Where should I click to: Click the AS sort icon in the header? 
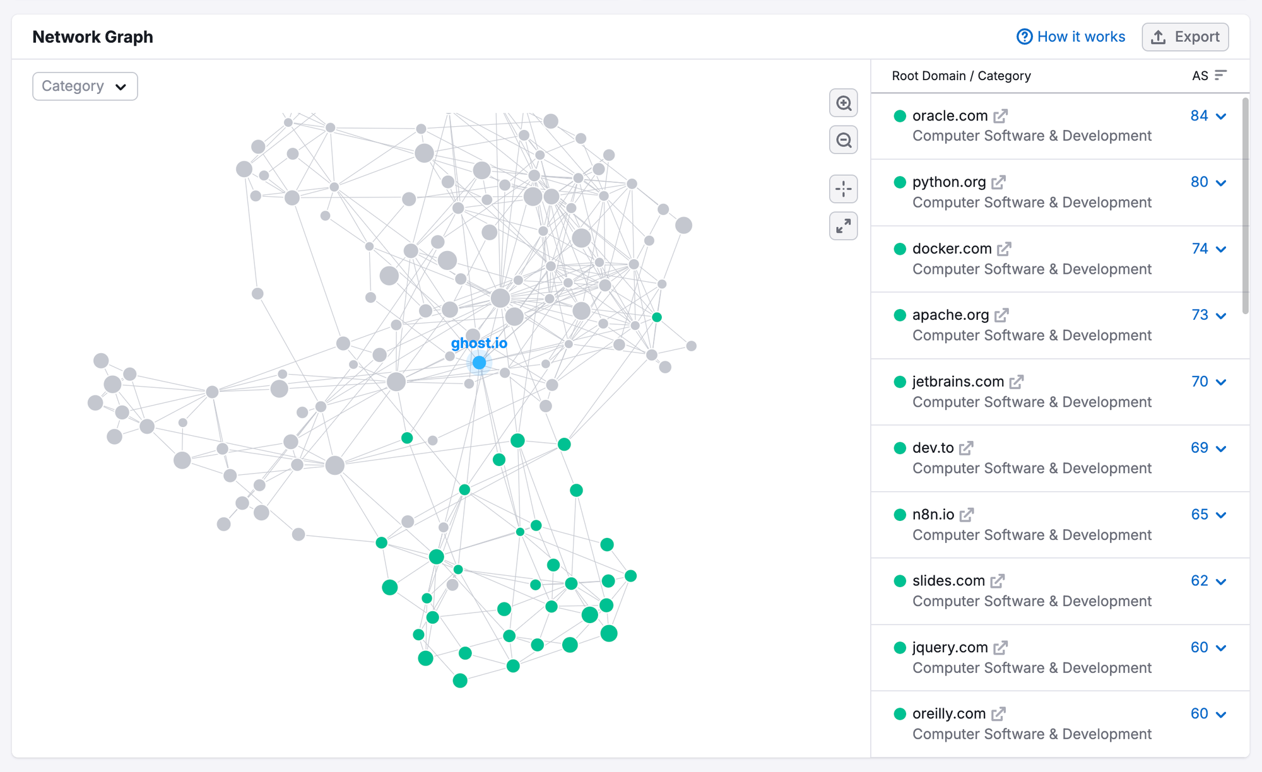1221,75
